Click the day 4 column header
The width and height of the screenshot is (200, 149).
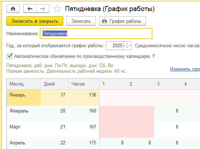[x=191, y=84]
